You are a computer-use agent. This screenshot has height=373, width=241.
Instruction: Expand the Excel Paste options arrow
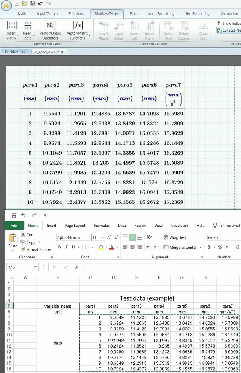click(x=13, y=251)
